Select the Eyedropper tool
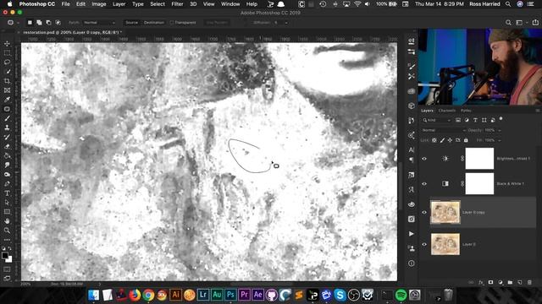The width and height of the screenshot is (542, 304). [7, 100]
